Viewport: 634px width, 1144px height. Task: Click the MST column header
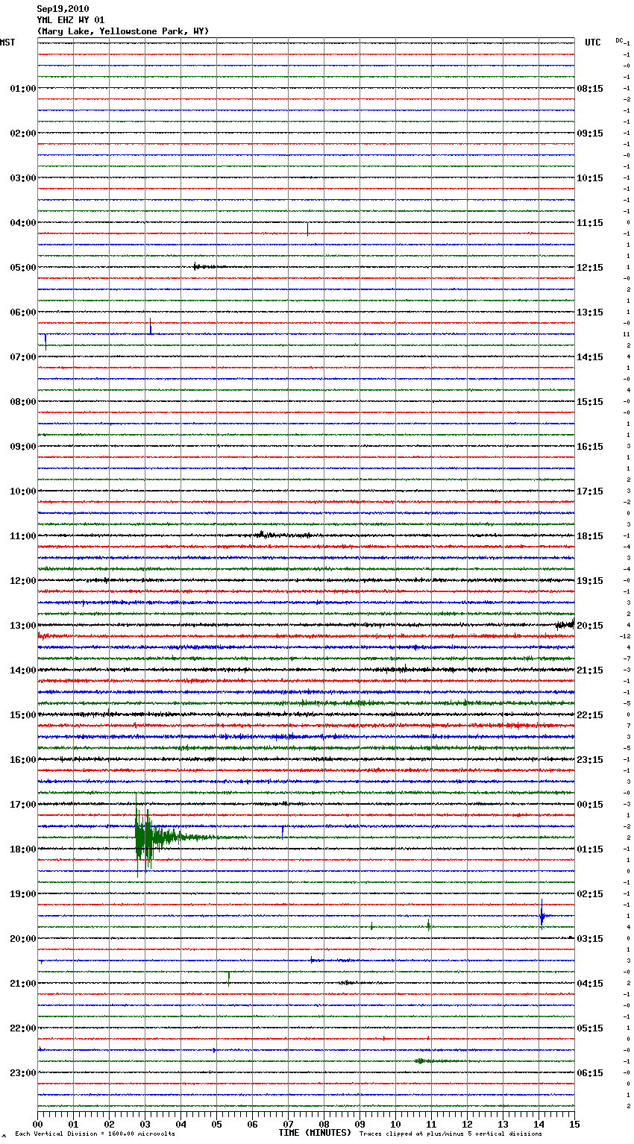pyautogui.click(x=7, y=43)
